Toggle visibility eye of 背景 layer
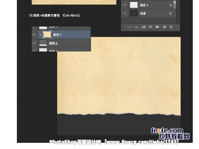The width and height of the screenshot is (199, 149). pos(125,13)
